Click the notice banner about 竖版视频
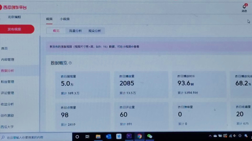252x141 pixels. pos(149,47)
